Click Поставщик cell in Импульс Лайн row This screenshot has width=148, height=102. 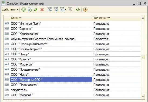[116, 23]
